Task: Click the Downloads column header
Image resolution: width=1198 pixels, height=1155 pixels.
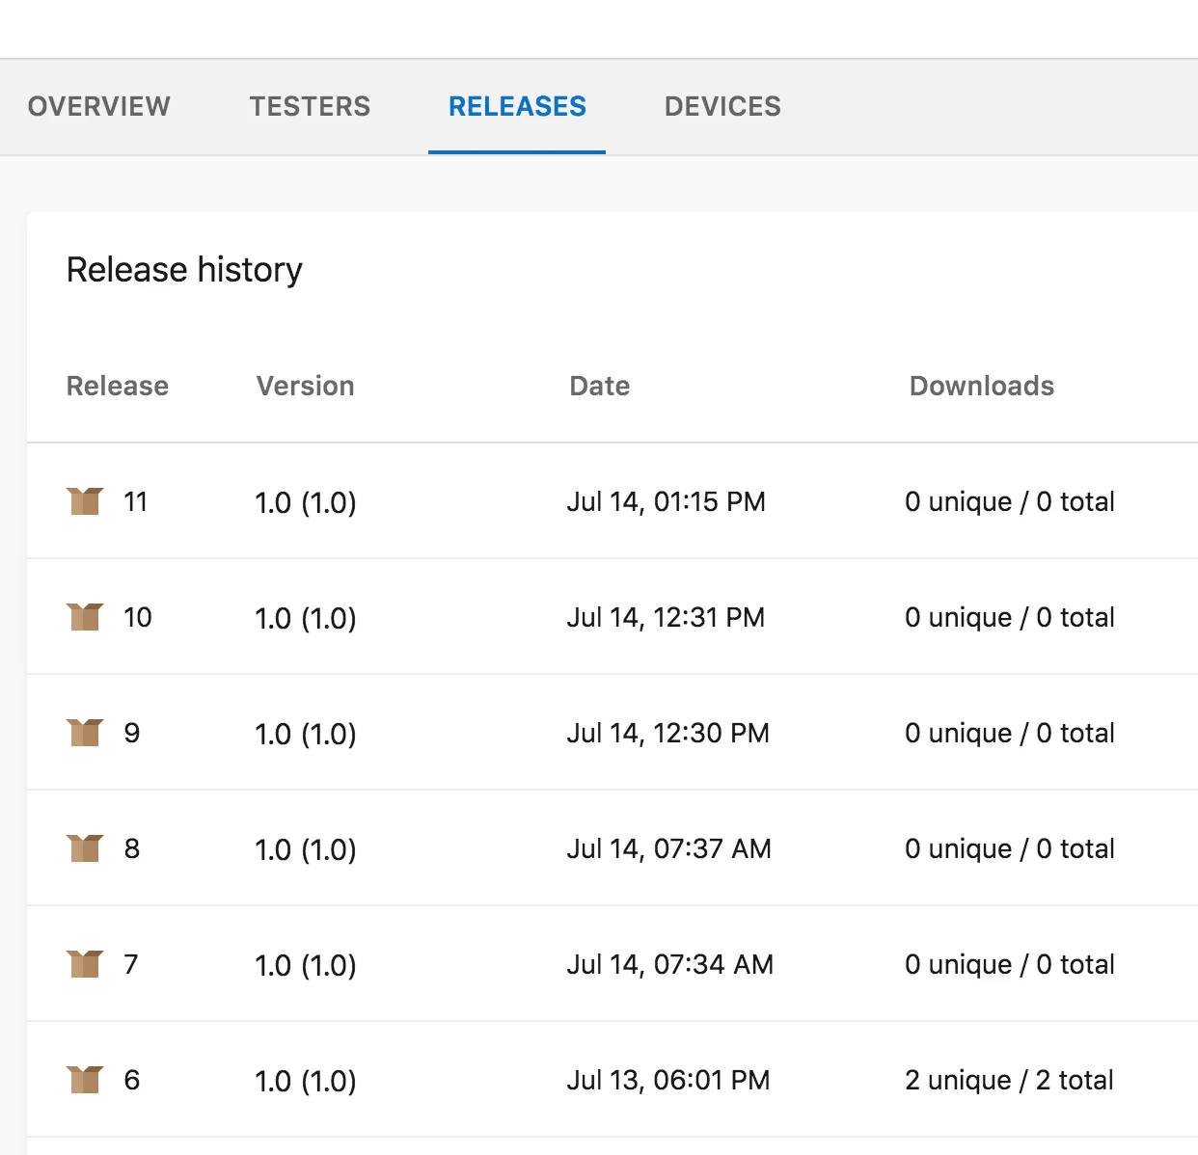Action: (x=981, y=386)
